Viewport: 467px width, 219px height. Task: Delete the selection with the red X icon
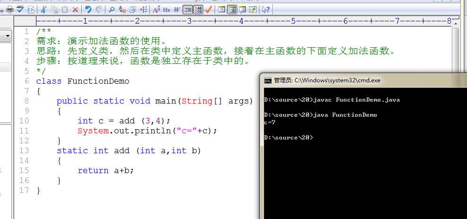75,10
